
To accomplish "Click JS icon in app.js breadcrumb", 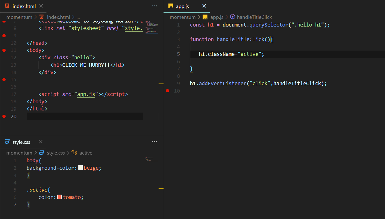I will pos(205,17).
